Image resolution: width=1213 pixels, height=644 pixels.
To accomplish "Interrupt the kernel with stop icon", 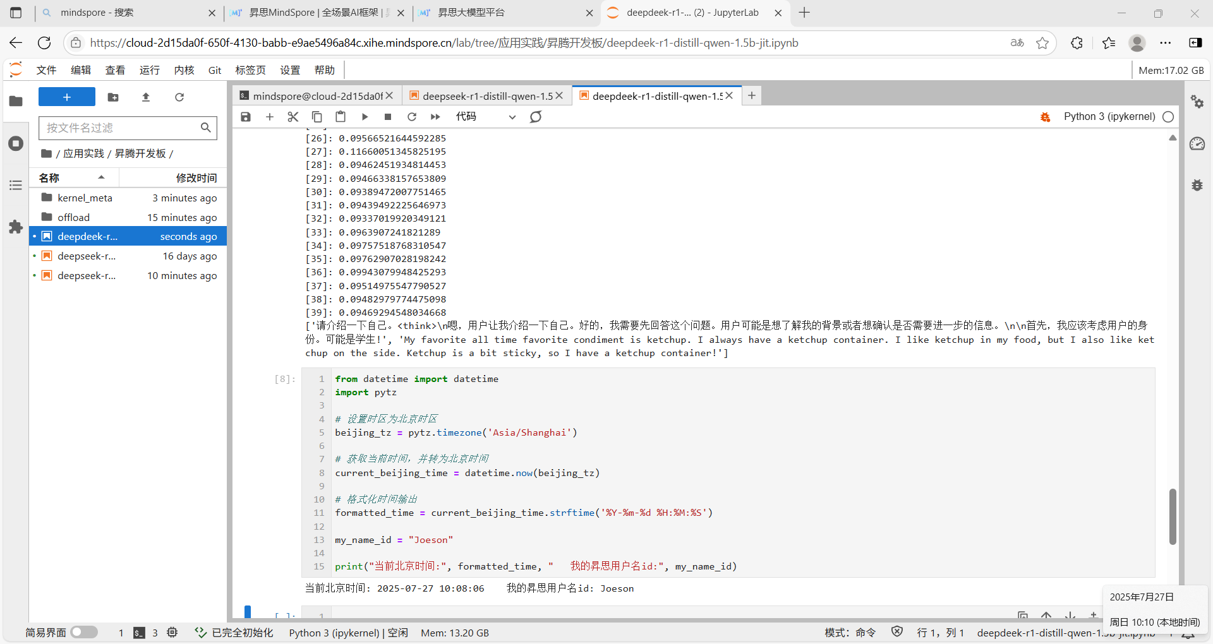I will (388, 117).
